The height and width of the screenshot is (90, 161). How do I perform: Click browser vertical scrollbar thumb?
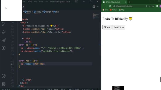click(160, 79)
